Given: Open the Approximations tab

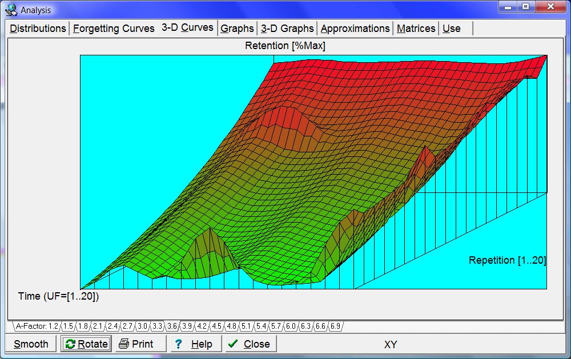Looking at the screenshot, I should tap(355, 29).
